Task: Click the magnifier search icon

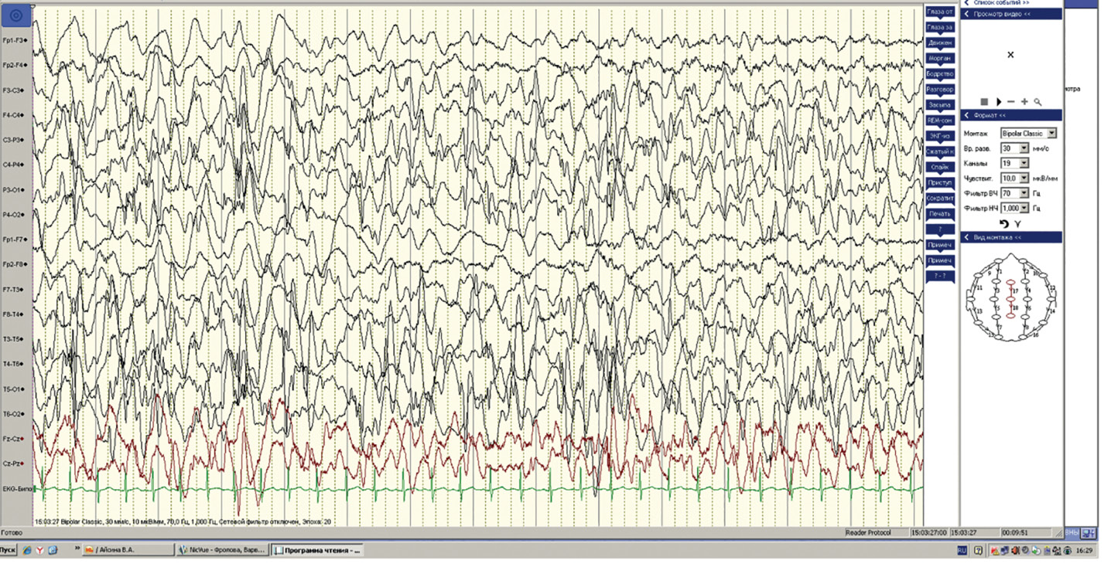Action: click(x=1038, y=102)
